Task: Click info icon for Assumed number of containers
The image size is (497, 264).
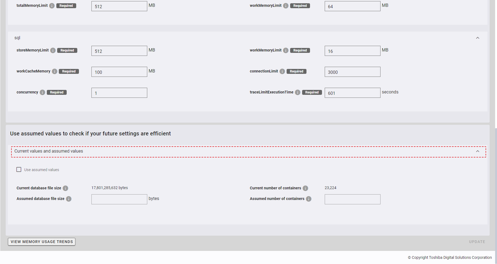Action: point(309,199)
